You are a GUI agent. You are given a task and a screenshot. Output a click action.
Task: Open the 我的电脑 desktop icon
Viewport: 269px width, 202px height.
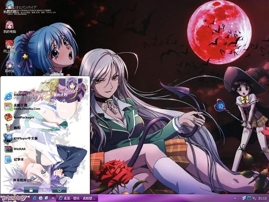pos(10,27)
